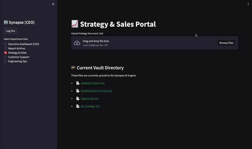Close the sidebar with the X icon
This screenshot has height=149, width=252.
pyautogui.click(x=53, y=4)
